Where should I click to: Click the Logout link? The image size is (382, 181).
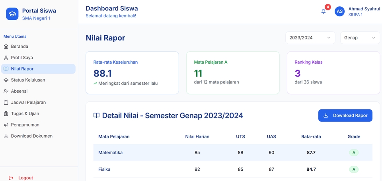[25, 178]
